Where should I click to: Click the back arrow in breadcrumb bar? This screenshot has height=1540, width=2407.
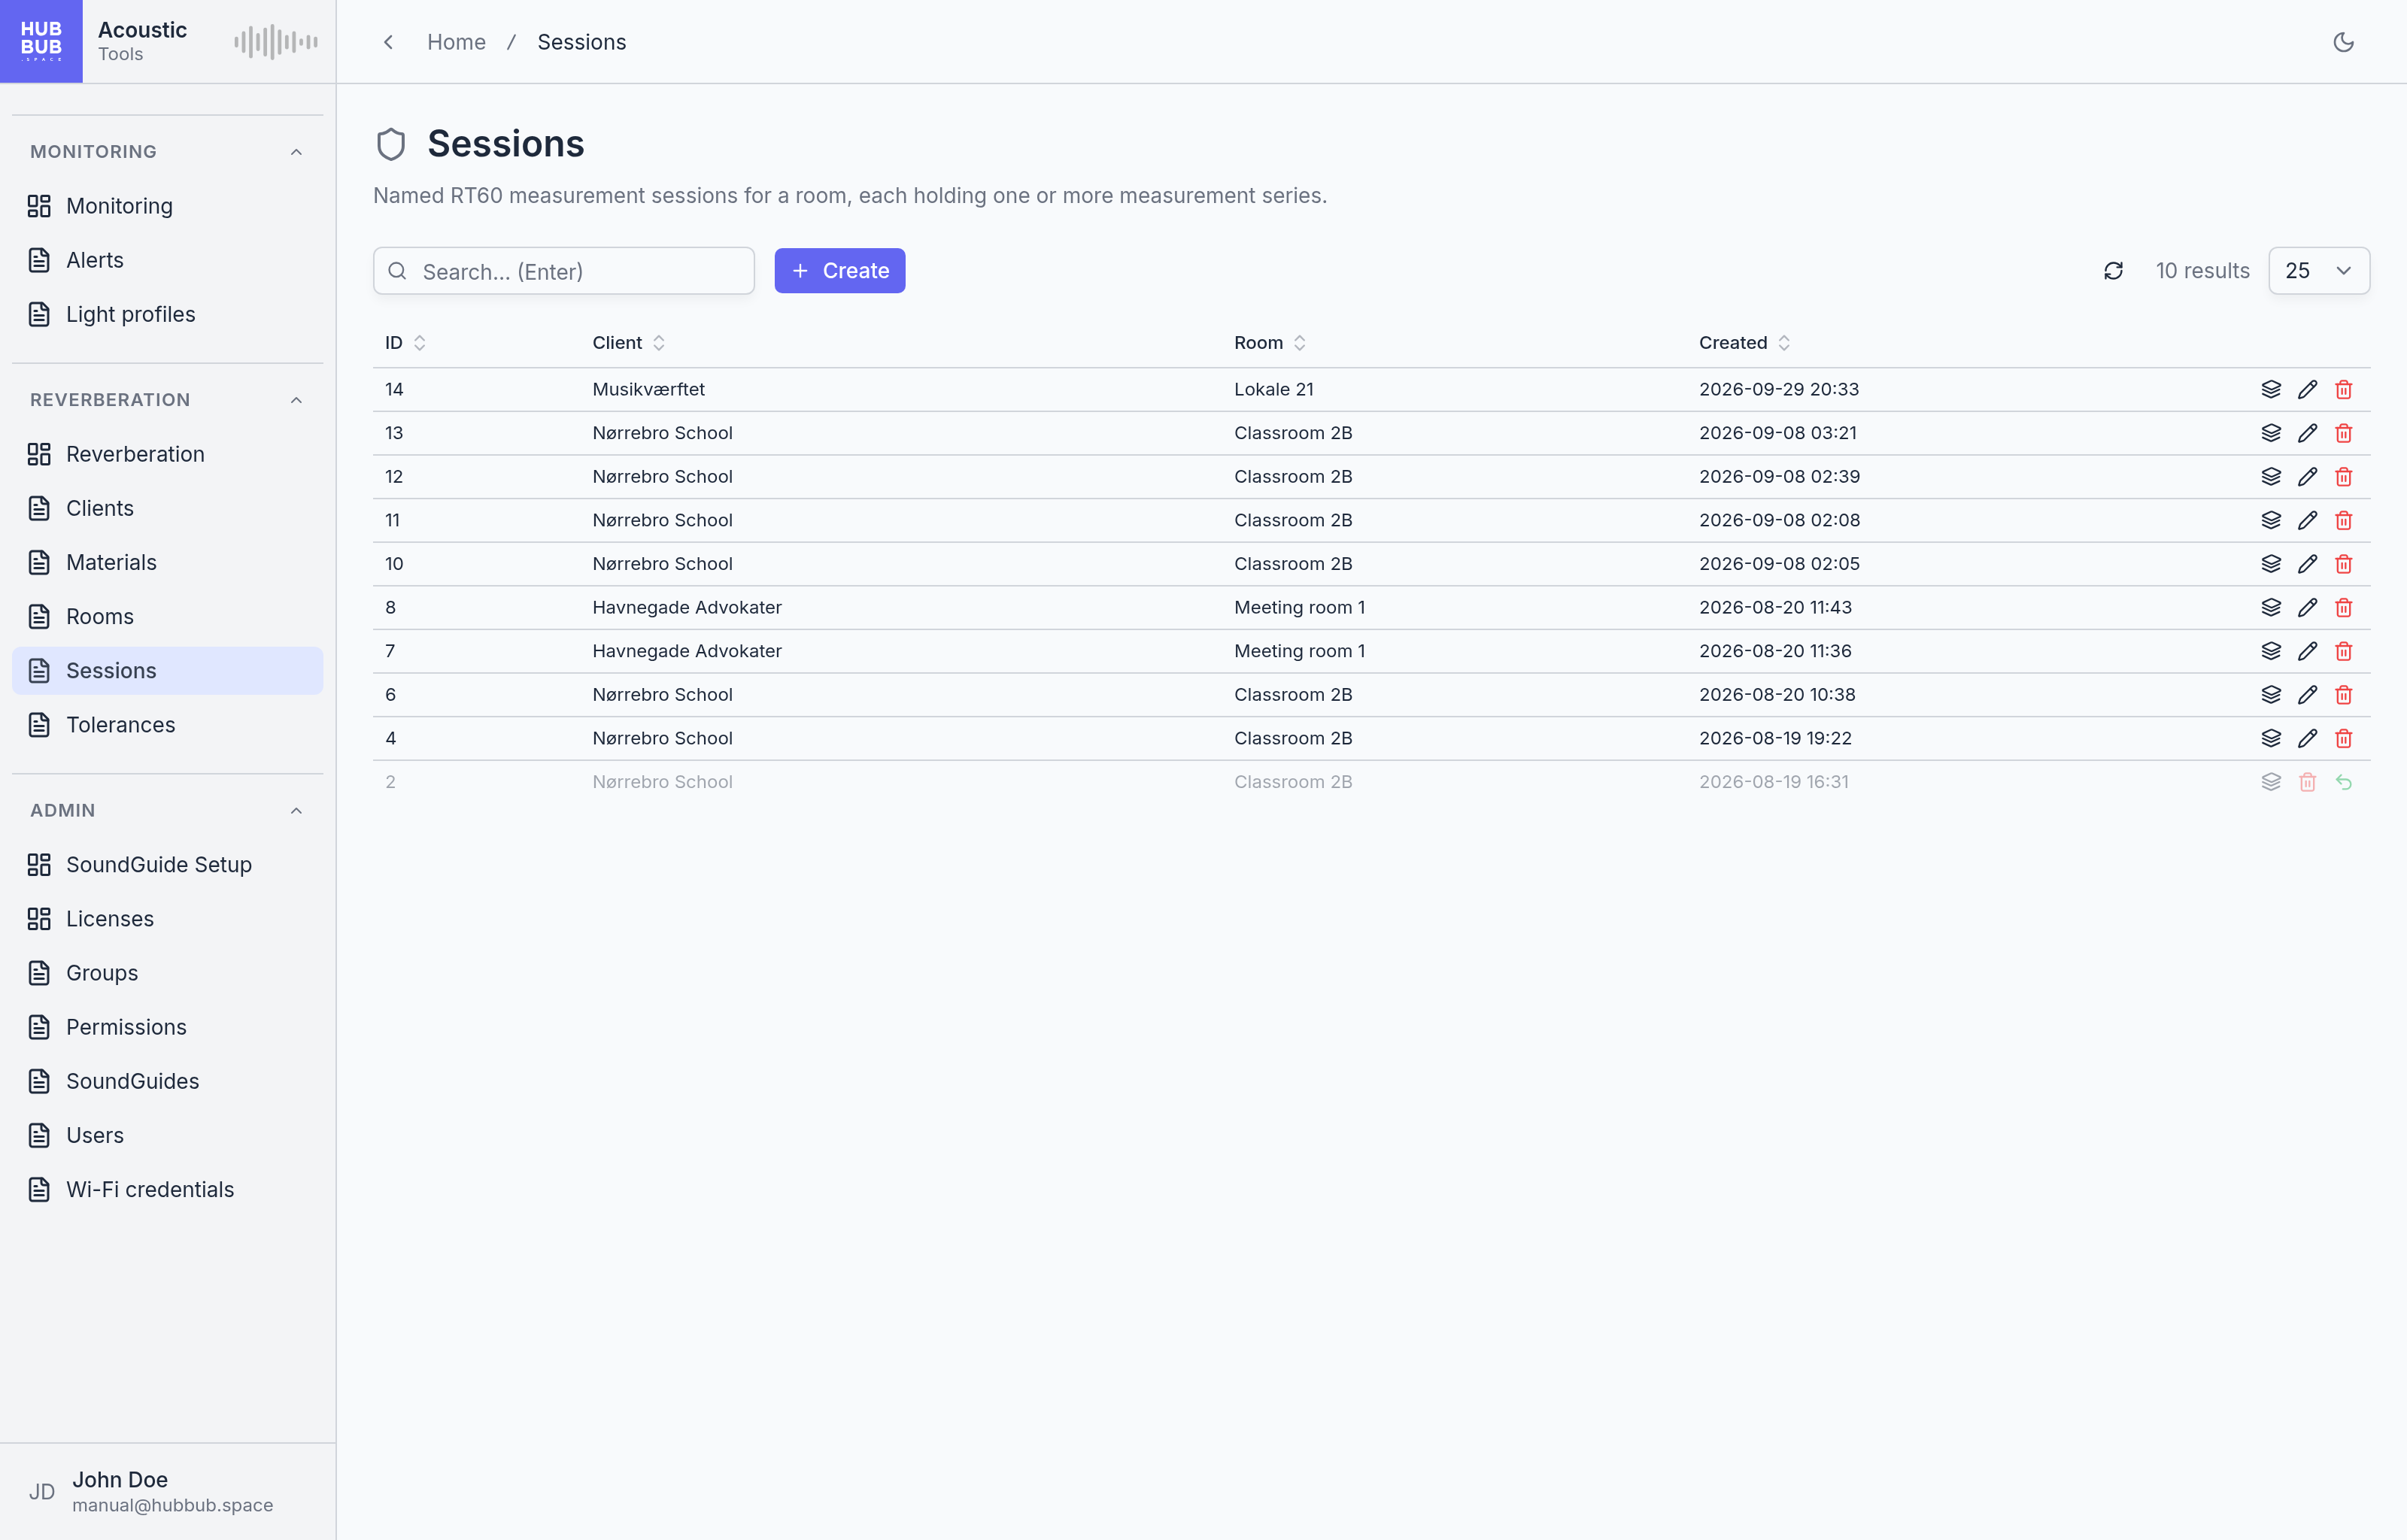tap(388, 42)
